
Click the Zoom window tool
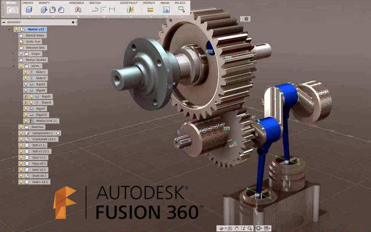pos(243,228)
